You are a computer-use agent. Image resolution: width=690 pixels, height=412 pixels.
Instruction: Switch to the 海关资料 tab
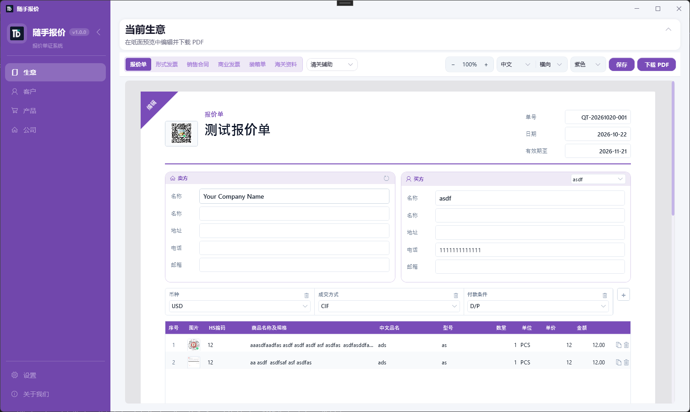point(286,65)
